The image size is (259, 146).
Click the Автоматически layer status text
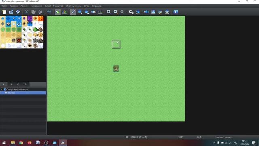coord(224,137)
